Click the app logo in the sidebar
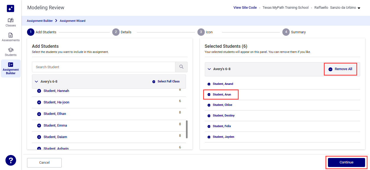370x170 pixels. pyautogui.click(x=11, y=8)
